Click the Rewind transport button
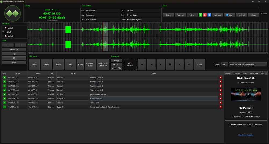The height and width of the screenshot is (144, 269). (x=151, y=64)
